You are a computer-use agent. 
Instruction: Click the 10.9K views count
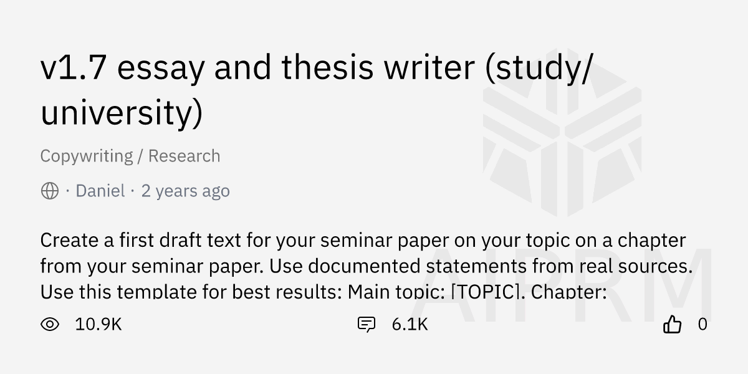coord(98,324)
